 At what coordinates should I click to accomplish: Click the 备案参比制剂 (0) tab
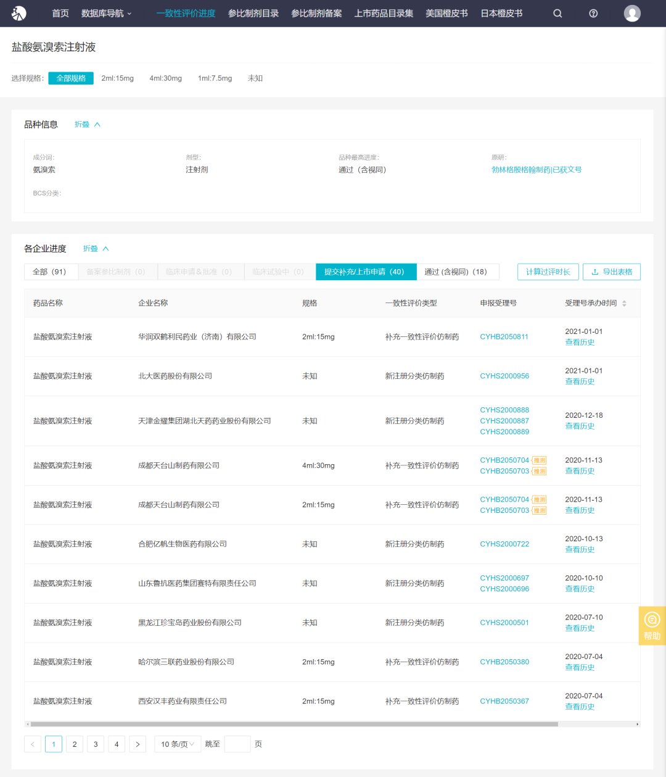[117, 272]
